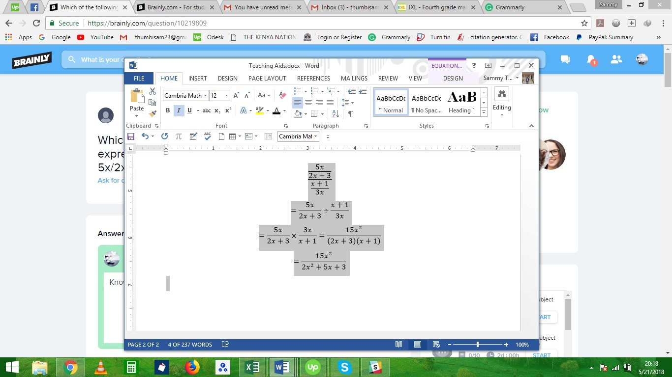
Task: Click the Windows Start button
Action: coord(12,367)
